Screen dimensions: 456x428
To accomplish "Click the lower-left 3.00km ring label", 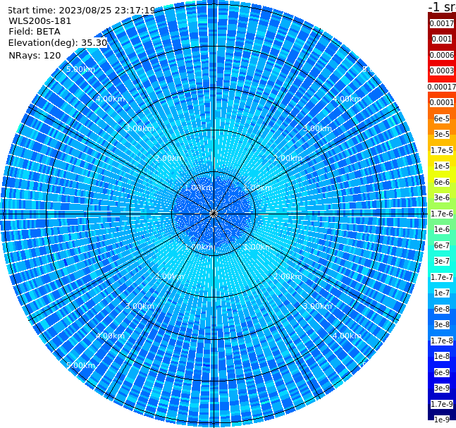I will [x=140, y=306].
